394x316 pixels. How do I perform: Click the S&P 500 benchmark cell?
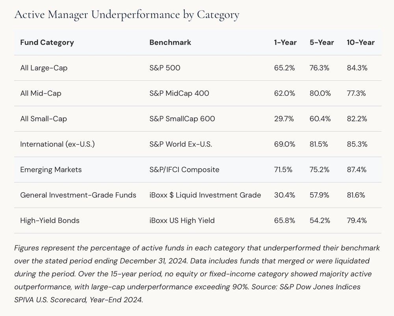coord(165,68)
